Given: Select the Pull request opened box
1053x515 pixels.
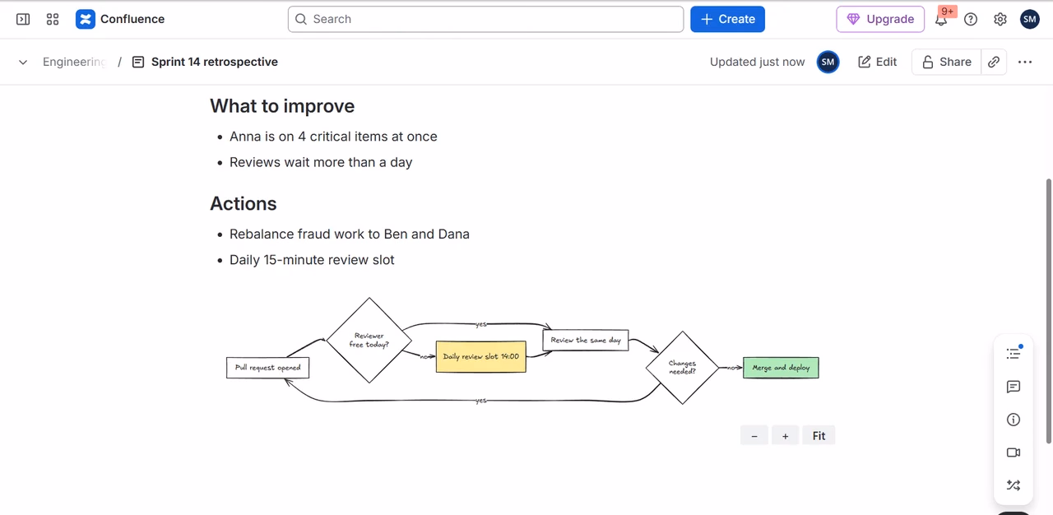Looking at the screenshot, I should (x=267, y=368).
